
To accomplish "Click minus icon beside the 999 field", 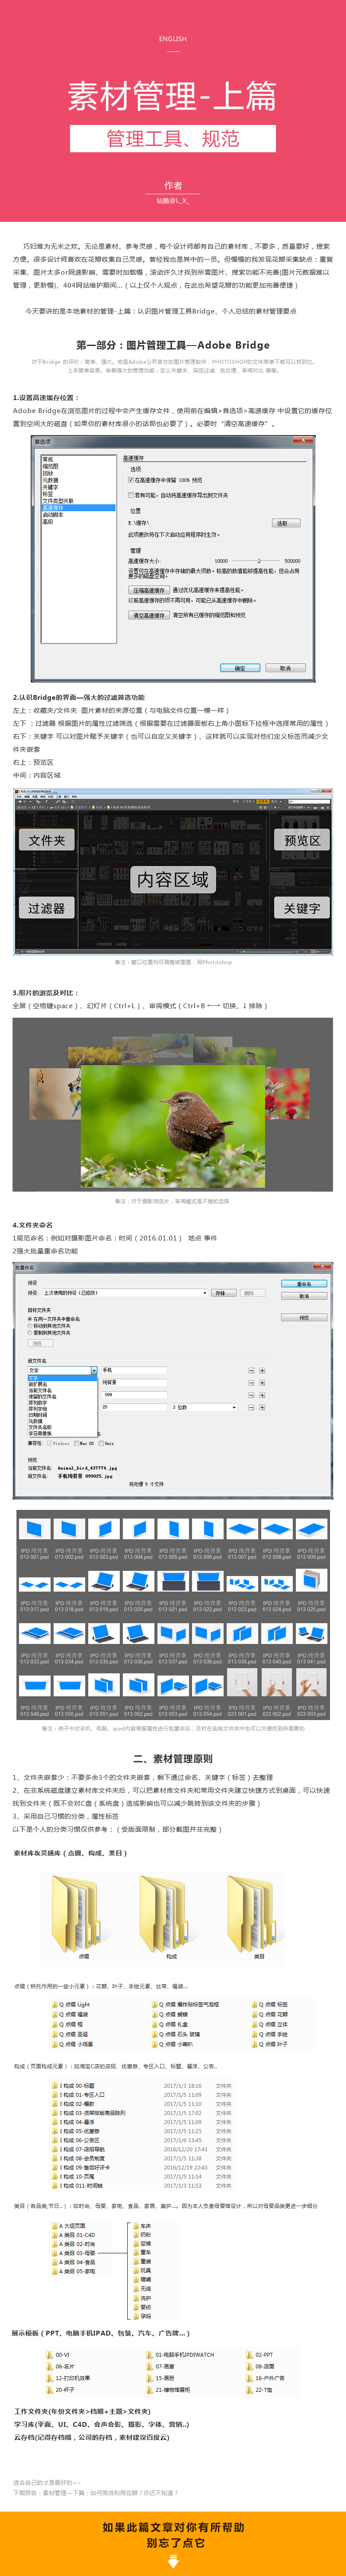I will click(251, 1394).
